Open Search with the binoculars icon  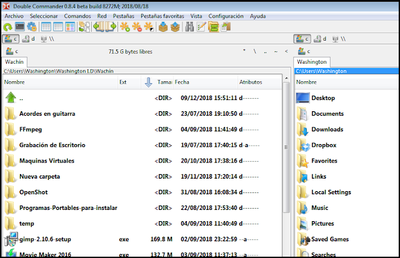click(189, 27)
